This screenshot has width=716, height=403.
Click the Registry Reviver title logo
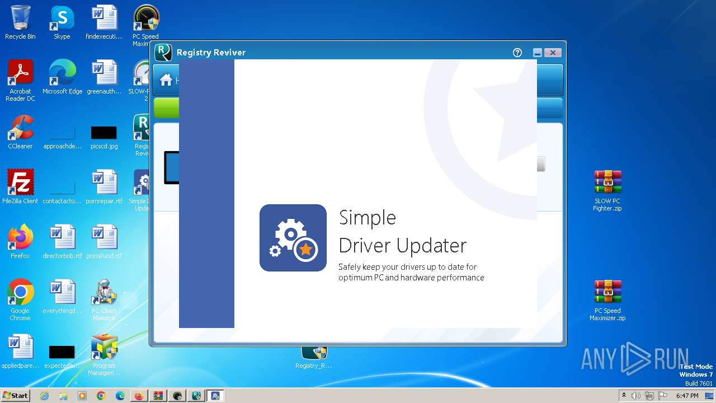[163, 53]
